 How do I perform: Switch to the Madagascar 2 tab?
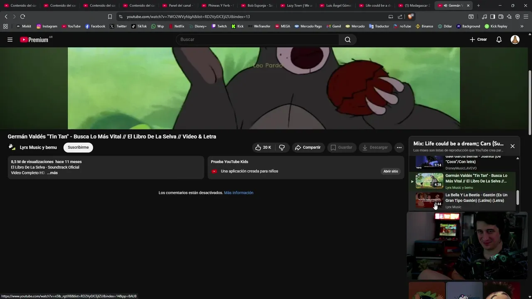click(414, 5)
